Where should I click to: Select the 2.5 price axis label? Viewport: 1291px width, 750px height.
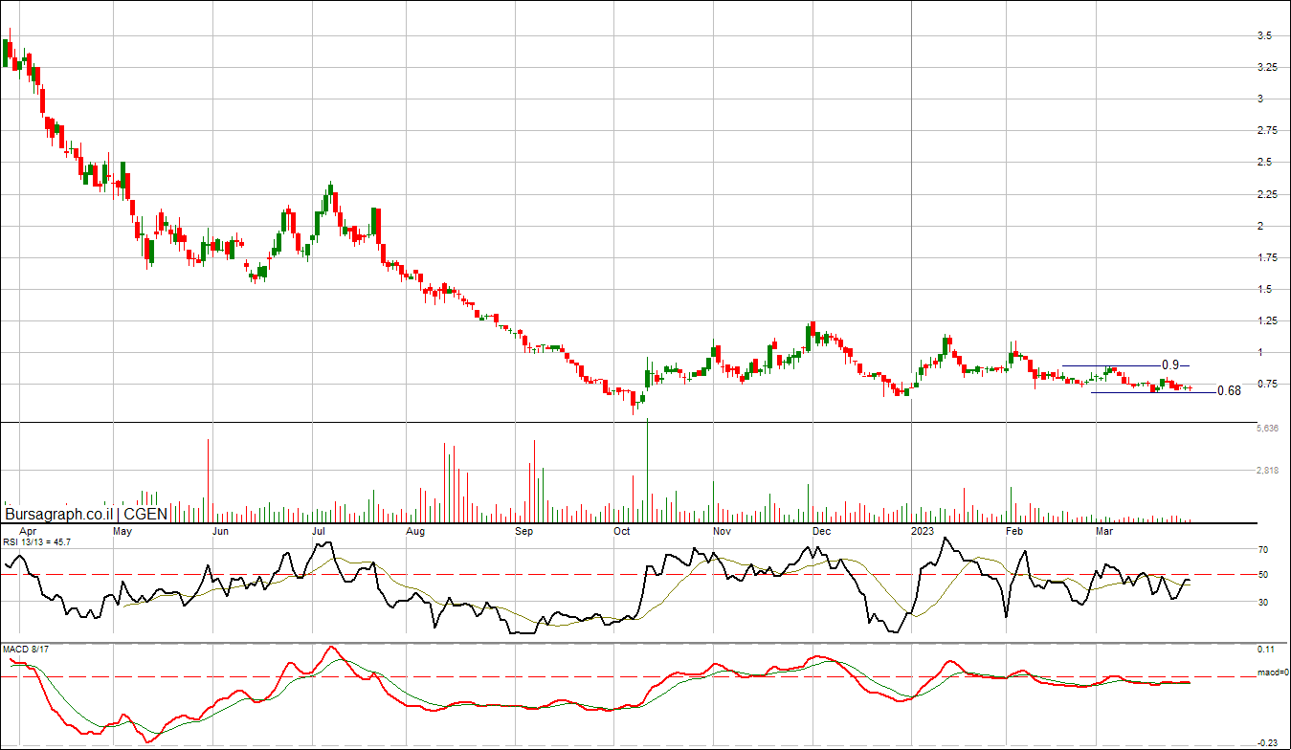tap(1263, 162)
